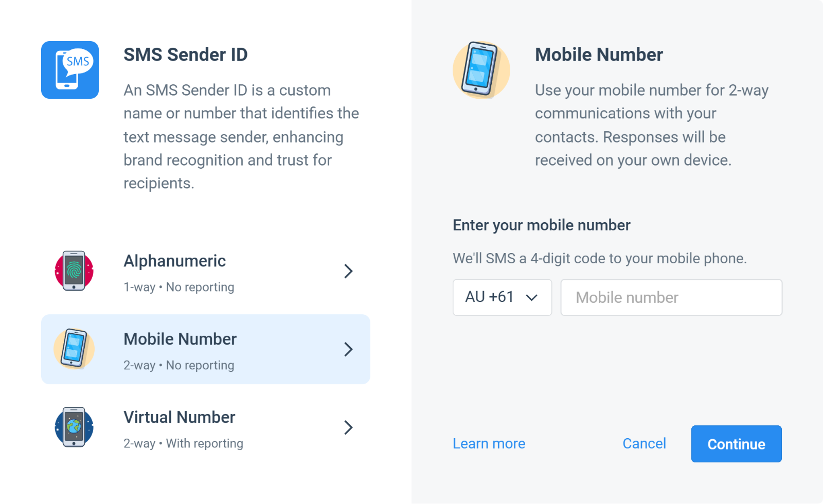
Task: Open the Learn more link
Action: [489, 443]
